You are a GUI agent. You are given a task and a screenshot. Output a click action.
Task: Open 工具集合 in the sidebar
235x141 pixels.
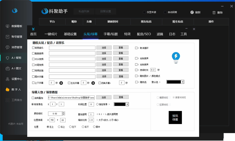[x=14, y=100]
